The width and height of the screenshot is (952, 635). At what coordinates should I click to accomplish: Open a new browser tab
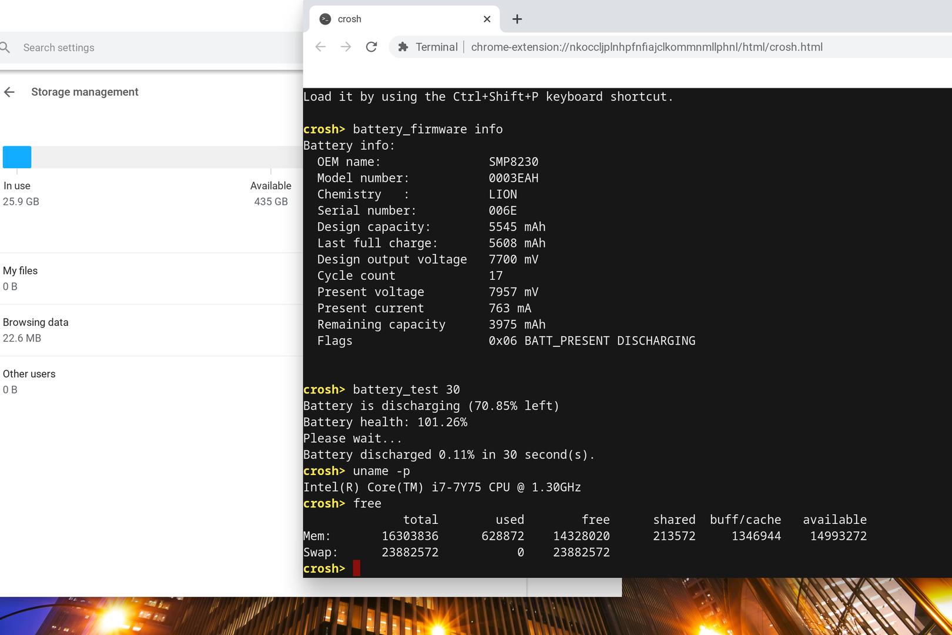[517, 19]
